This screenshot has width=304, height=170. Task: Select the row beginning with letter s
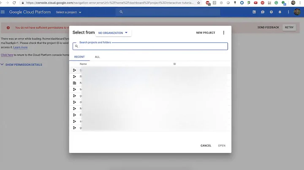[x=150, y=121]
